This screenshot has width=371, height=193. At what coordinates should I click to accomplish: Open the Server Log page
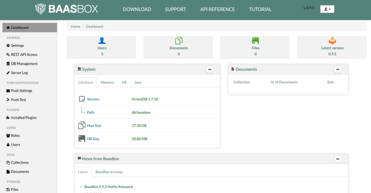(19, 73)
